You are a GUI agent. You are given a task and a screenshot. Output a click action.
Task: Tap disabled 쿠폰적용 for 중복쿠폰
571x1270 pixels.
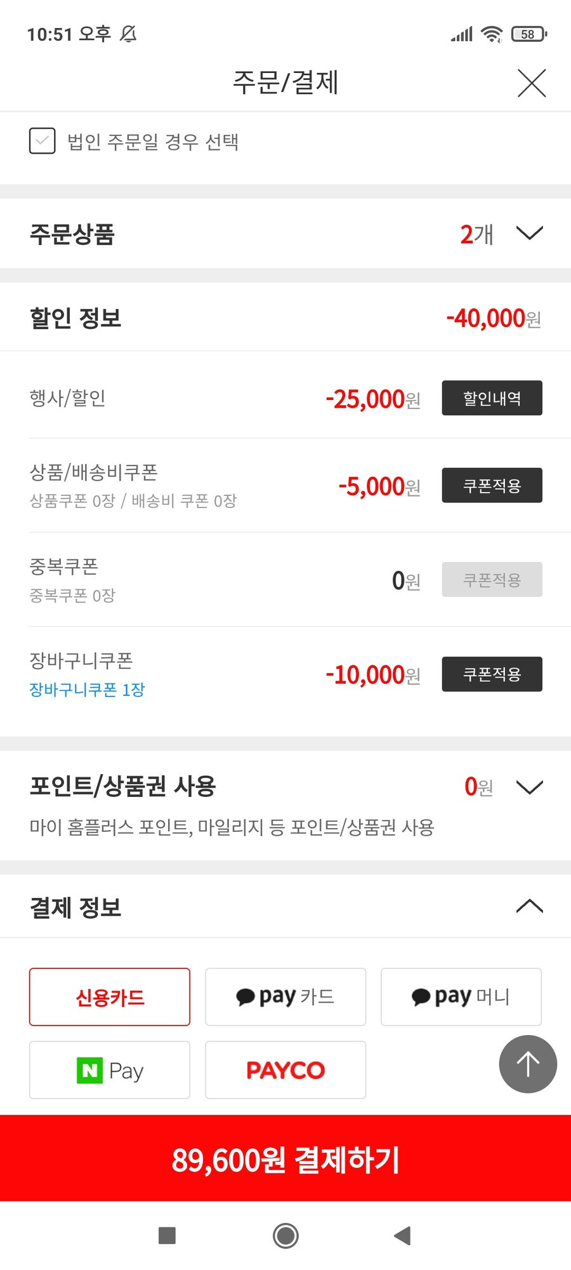[x=492, y=579]
